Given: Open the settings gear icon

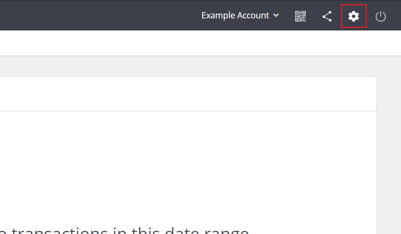Looking at the screenshot, I should (354, 16).
